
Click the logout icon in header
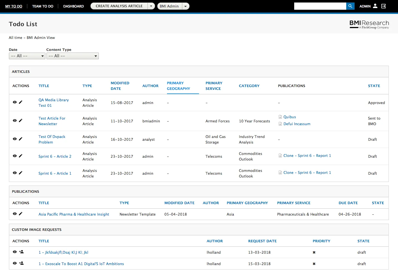(x=384, y=6)
